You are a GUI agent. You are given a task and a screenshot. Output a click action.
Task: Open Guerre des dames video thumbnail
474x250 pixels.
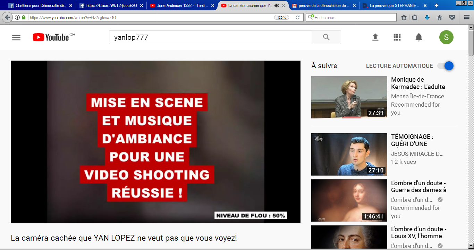(349, 200)
